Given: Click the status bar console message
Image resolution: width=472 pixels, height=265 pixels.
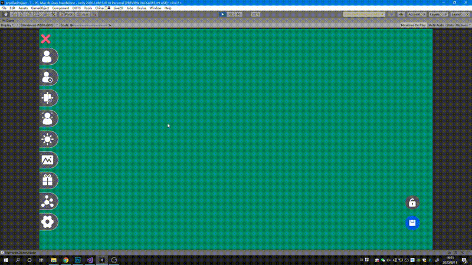Looking at the screenshot, I should point(20,253).
